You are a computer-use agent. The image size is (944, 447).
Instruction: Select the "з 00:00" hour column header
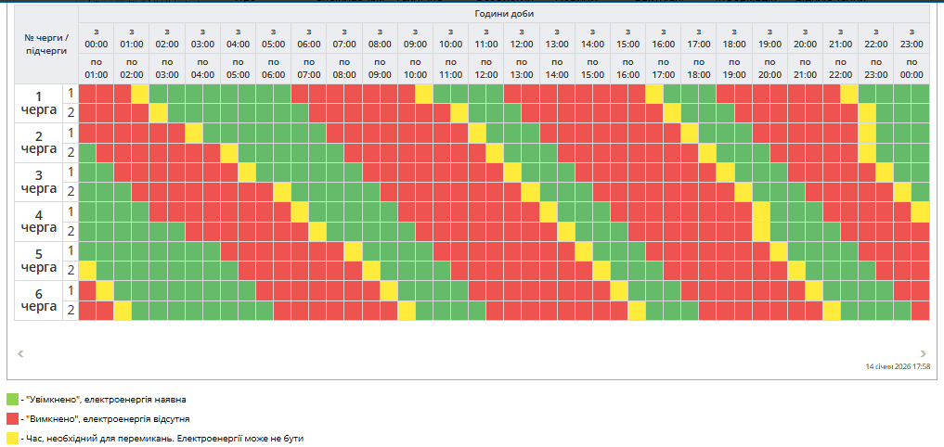97,37
